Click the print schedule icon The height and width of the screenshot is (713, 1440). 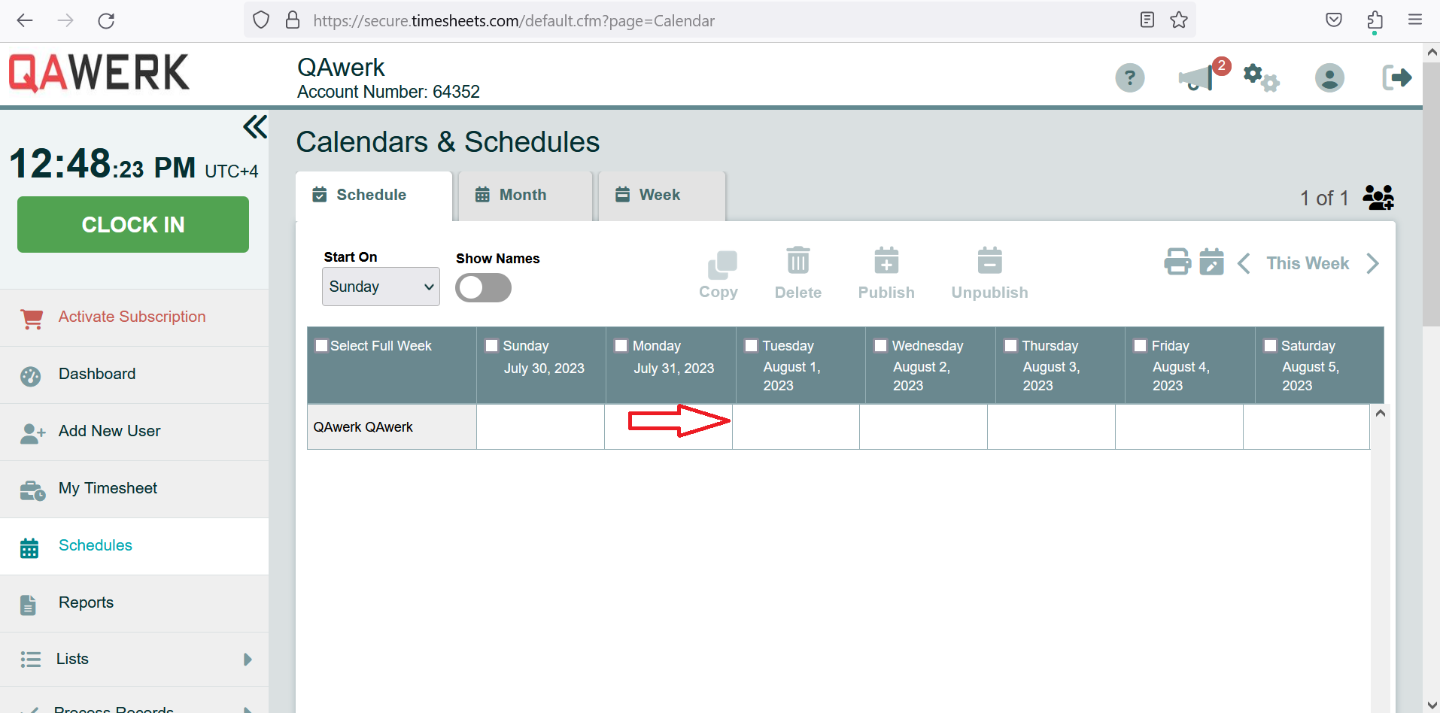(1177, 262)
